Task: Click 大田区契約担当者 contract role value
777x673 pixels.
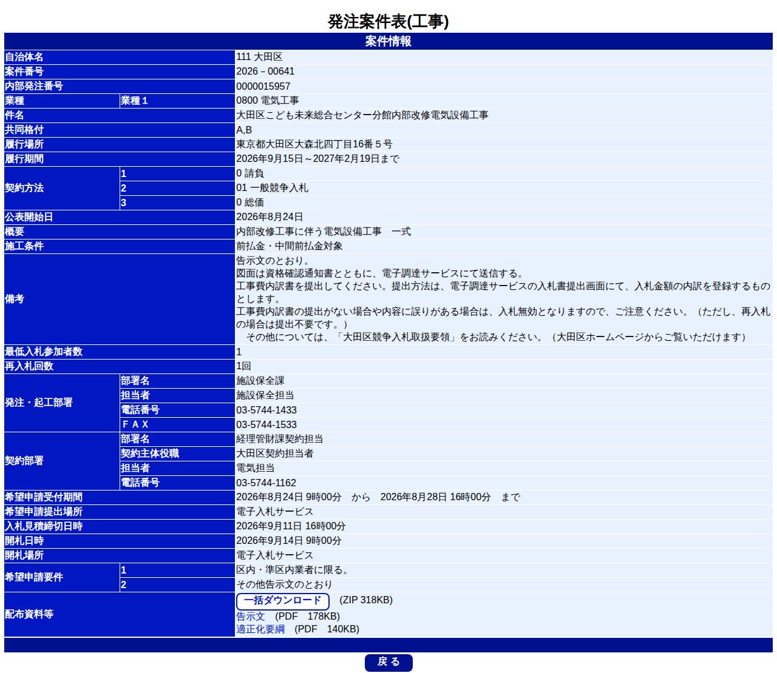Action: pos(275,454)
